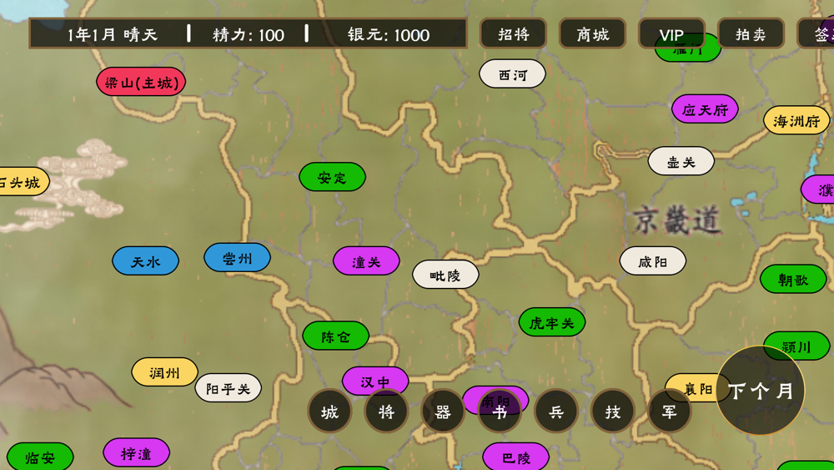The height and width of the screenshot is (470, 834).
Task: Select the 海洲府 city marker
Action: (x=796, y=120)
